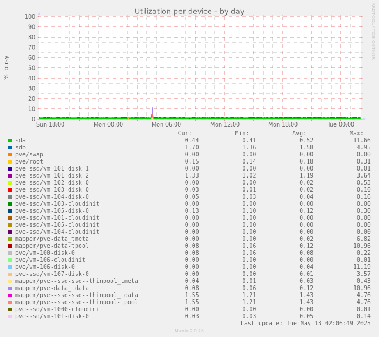Screen dimensions: 379x337
Task: Click pve/vm-100-disk-0 legend label
Action: [x=45, y=253]
